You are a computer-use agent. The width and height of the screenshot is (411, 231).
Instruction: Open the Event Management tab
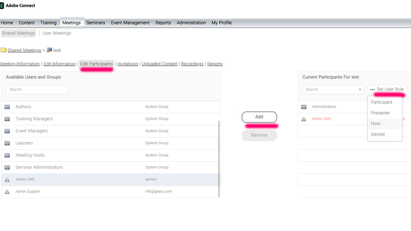click(130, 23)
